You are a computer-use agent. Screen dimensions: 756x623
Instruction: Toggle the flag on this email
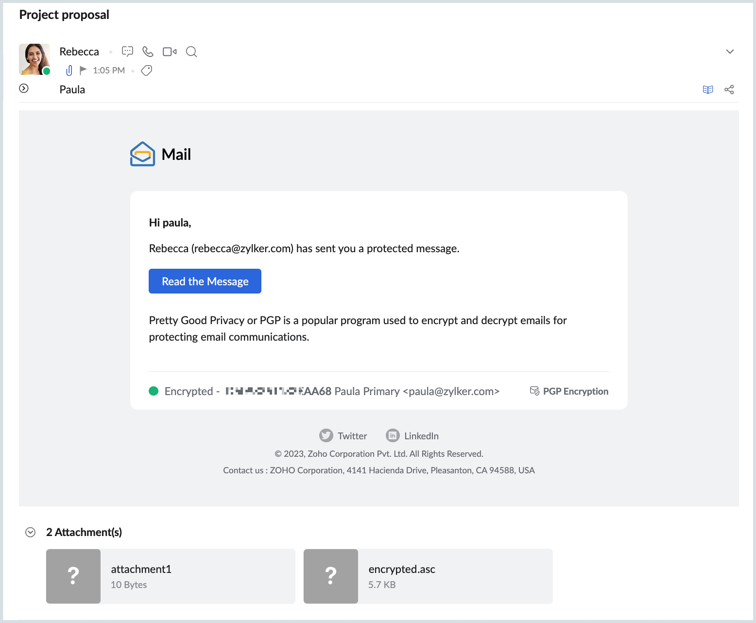click(x=83, y=70)
